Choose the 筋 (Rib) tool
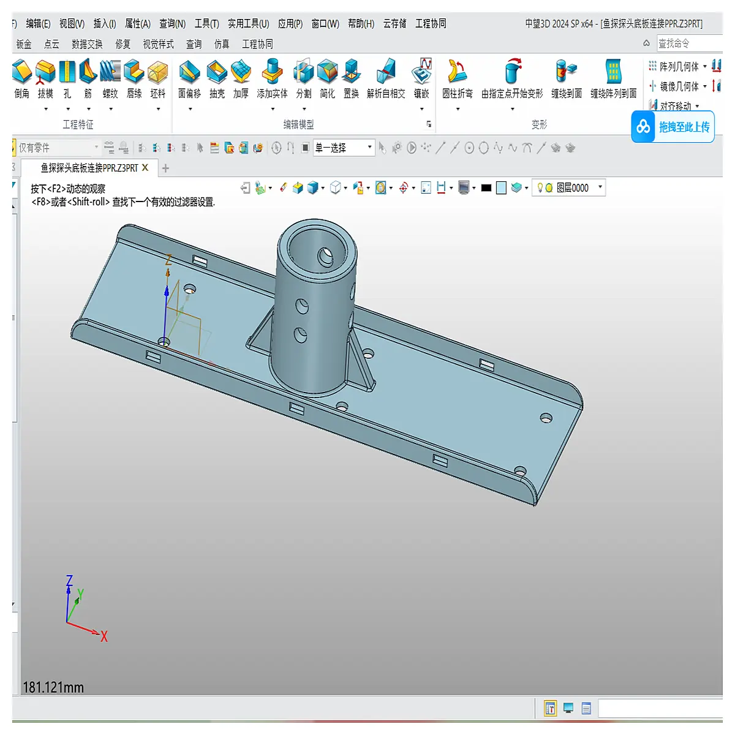Viewport: 735px width, 735px height. [88, 79]
